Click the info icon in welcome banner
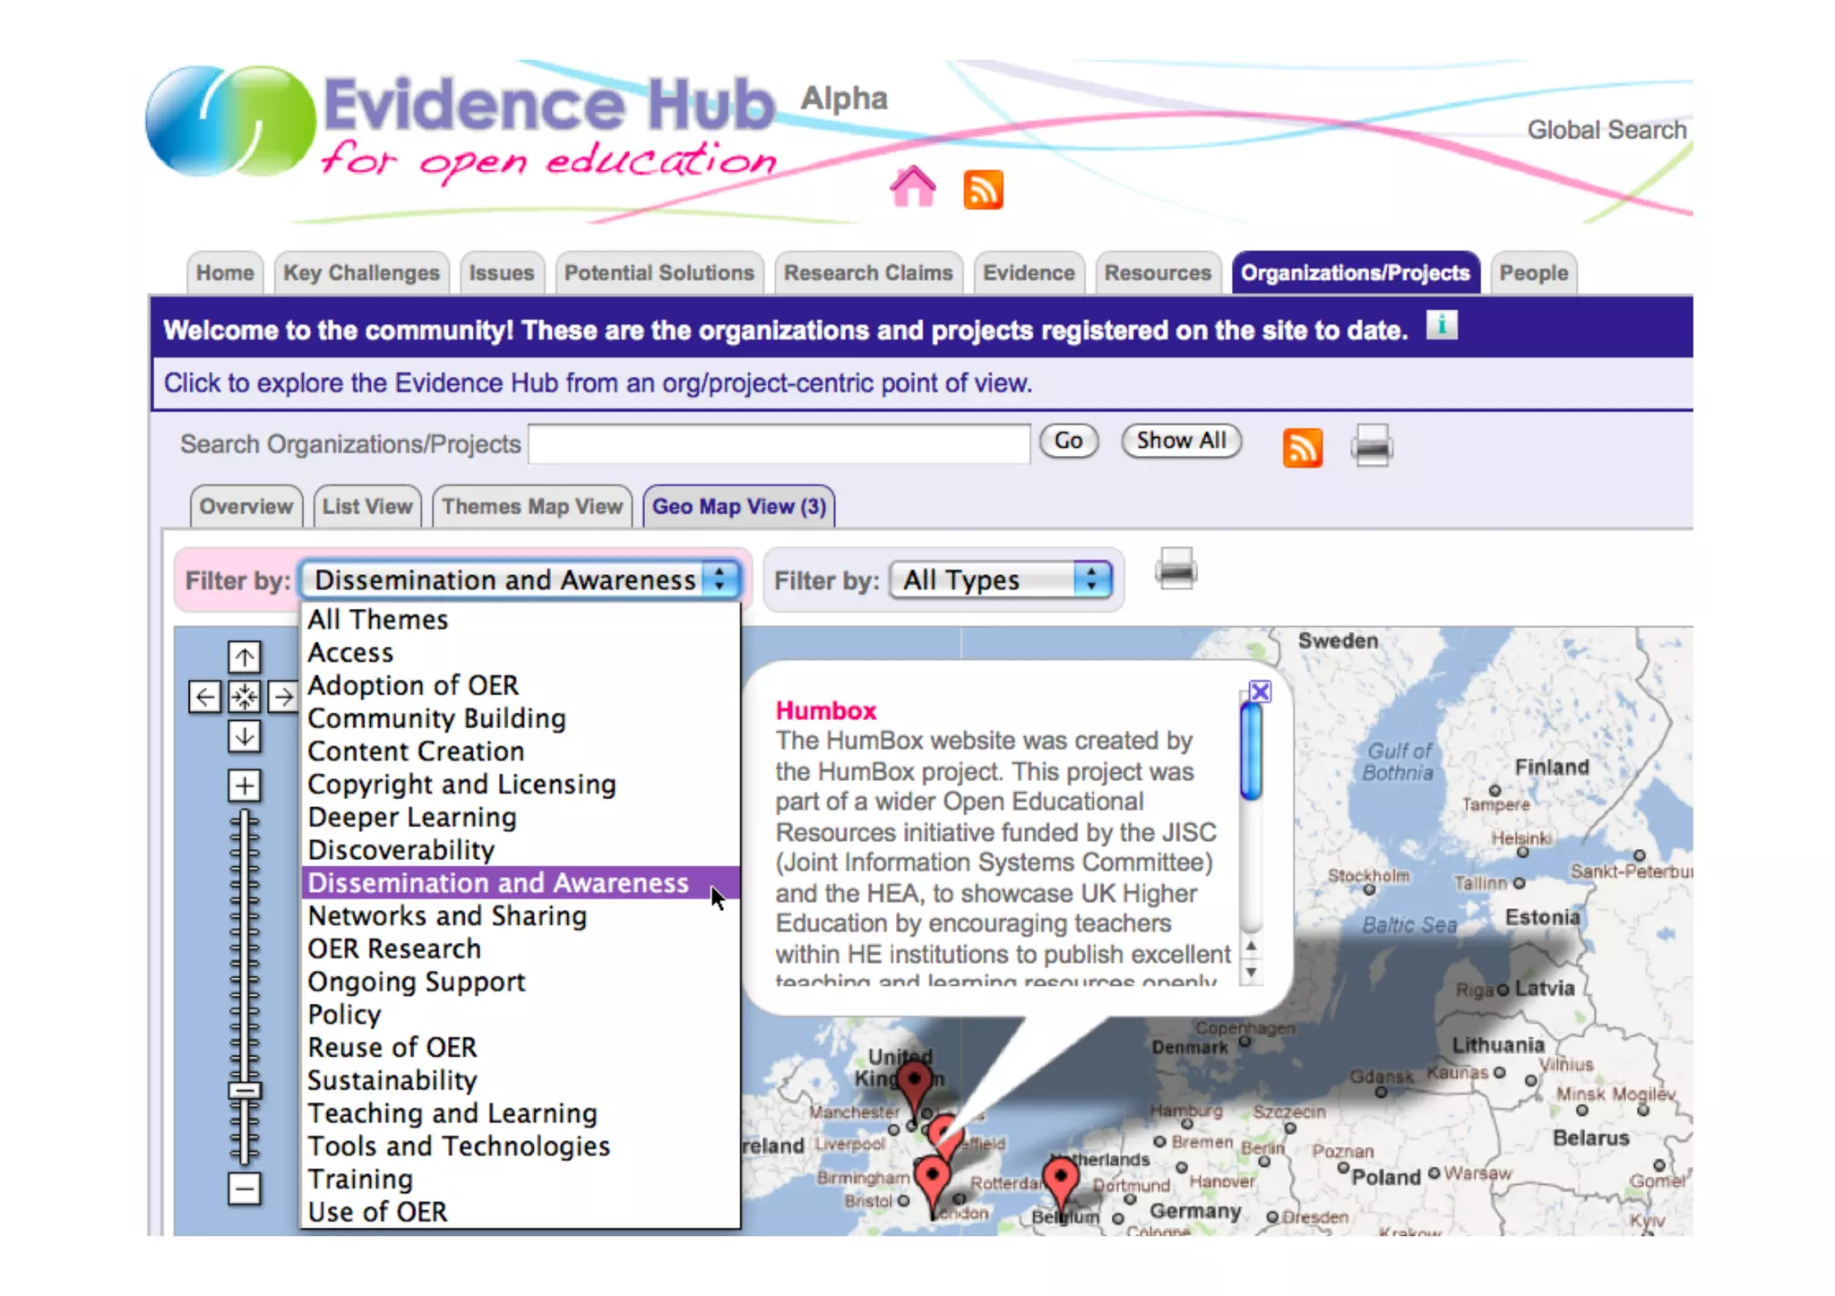1835x1296 pixels. (x=1442, y=325)
